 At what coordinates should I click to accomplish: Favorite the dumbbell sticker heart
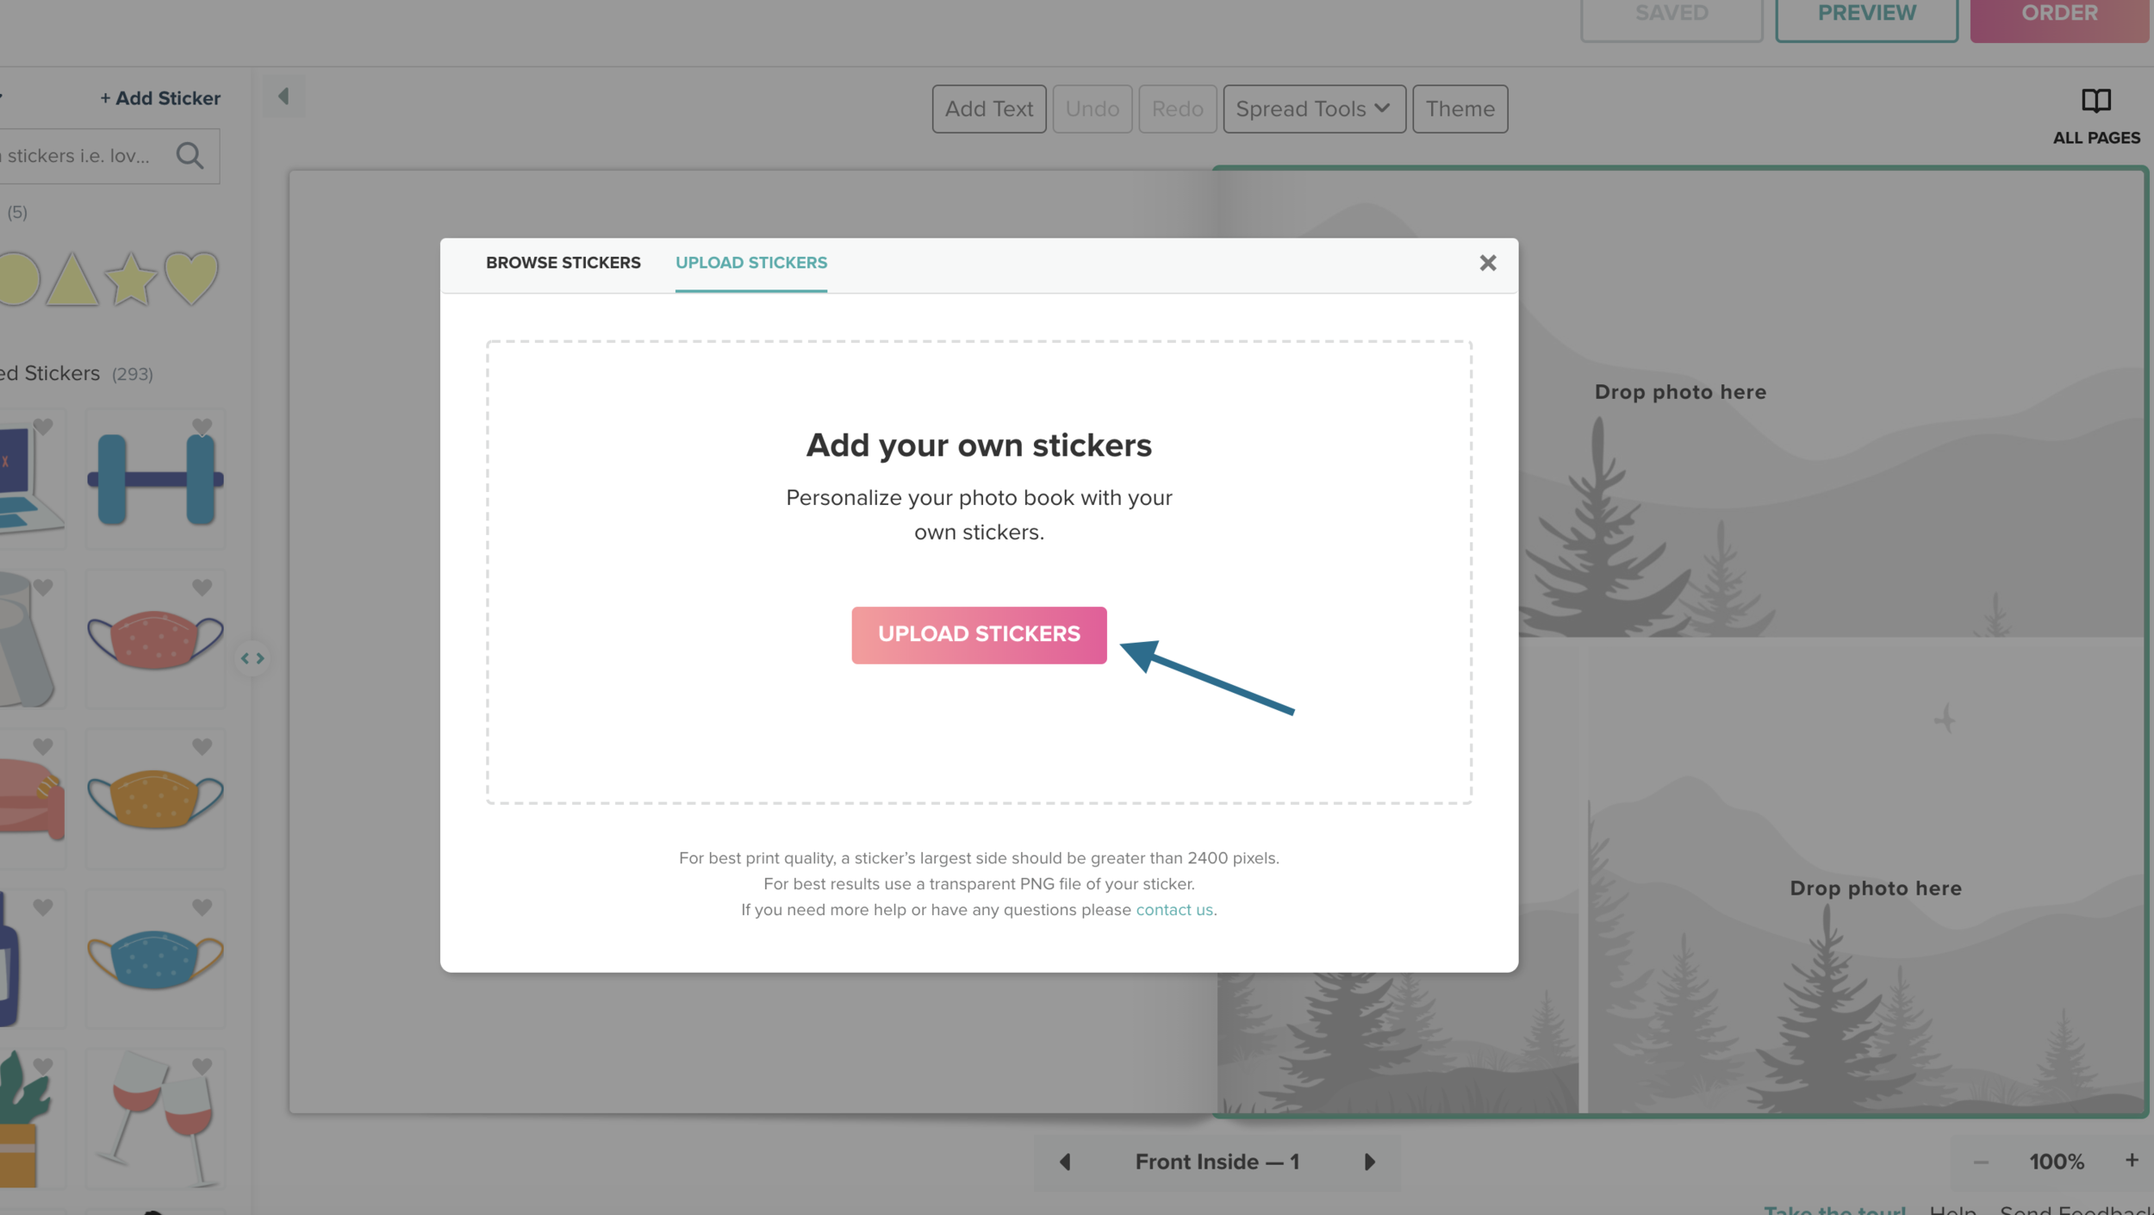coord(202,427)
